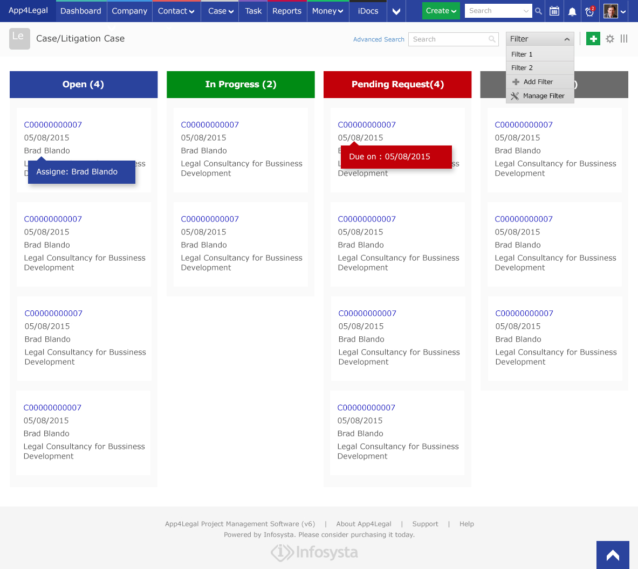
Task: Click the Le case type badge
Action: 19,39
